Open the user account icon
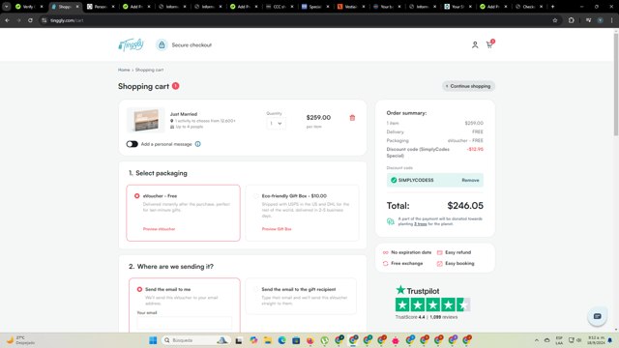Image resolution: width=619 pixels, height=348 pixels. [475, 45]
